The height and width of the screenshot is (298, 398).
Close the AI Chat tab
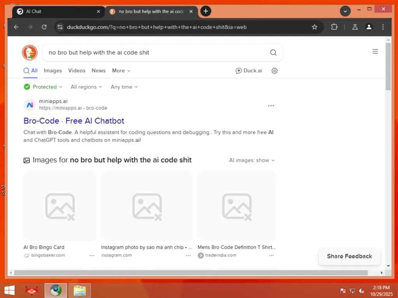click(98, 11)
